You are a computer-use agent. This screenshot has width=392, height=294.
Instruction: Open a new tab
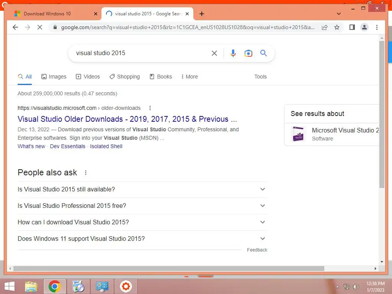pos(201,14)
